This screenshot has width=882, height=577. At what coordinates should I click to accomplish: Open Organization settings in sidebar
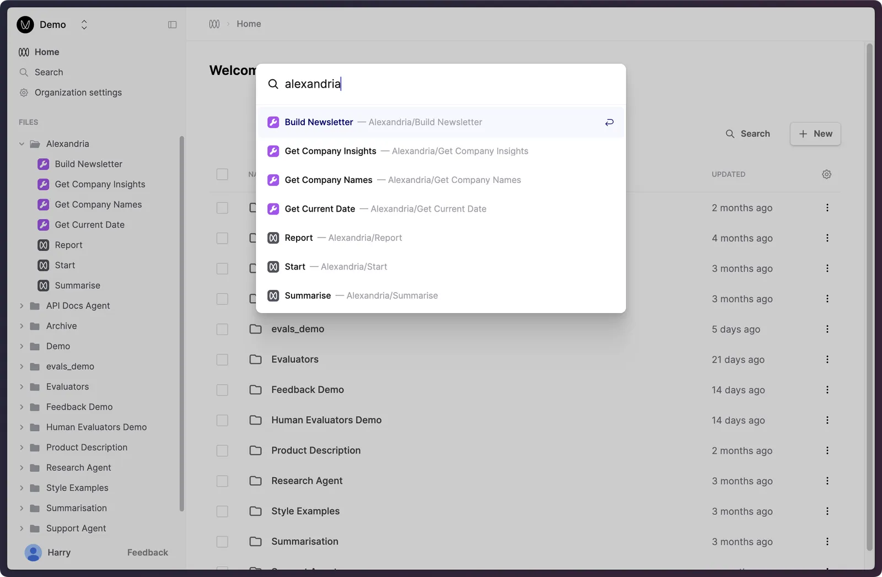coord(78,93)
